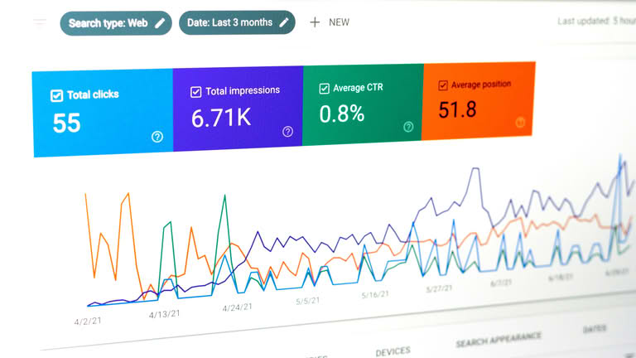
Task: Open help icon on Average CTR card
Action: click(408, 127)
